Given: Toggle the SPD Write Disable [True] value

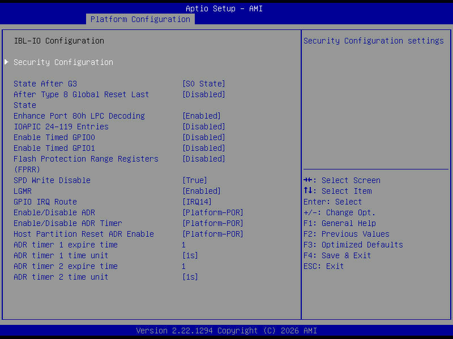Looking at the screenshot, I should pos(195,180).
